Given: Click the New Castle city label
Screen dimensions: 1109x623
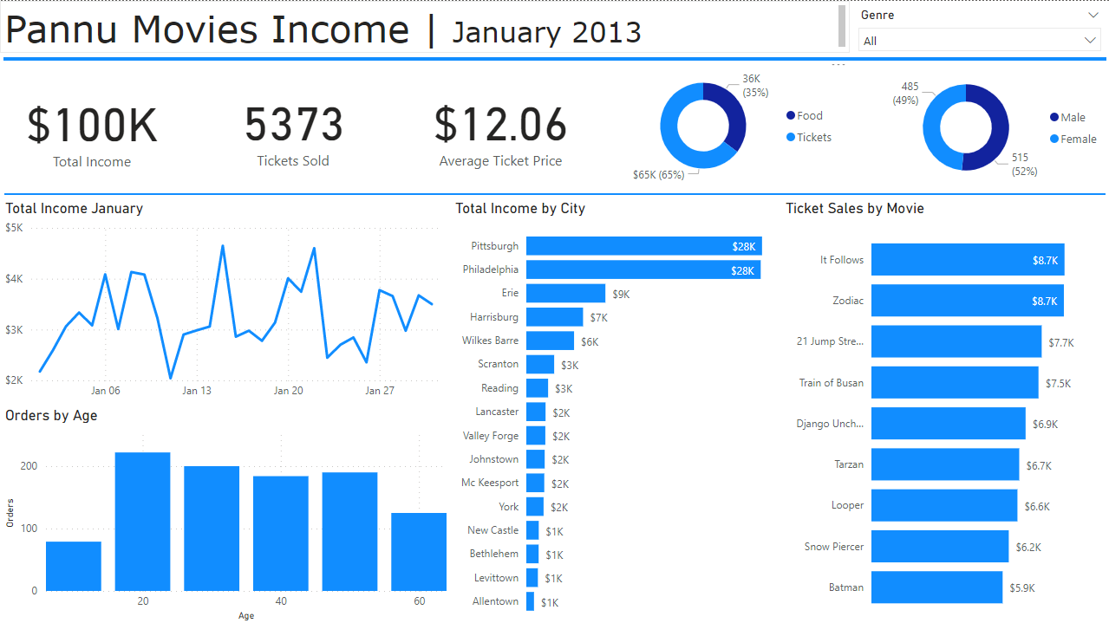Looking at the screenshot, I should tap(493, 529).
